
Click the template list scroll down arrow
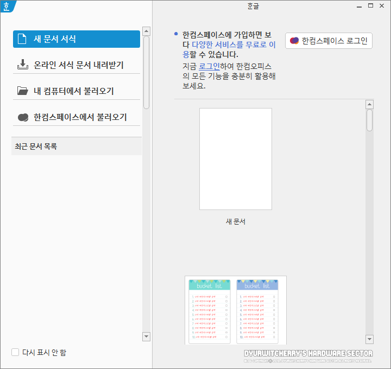click(x=369, y=339)
